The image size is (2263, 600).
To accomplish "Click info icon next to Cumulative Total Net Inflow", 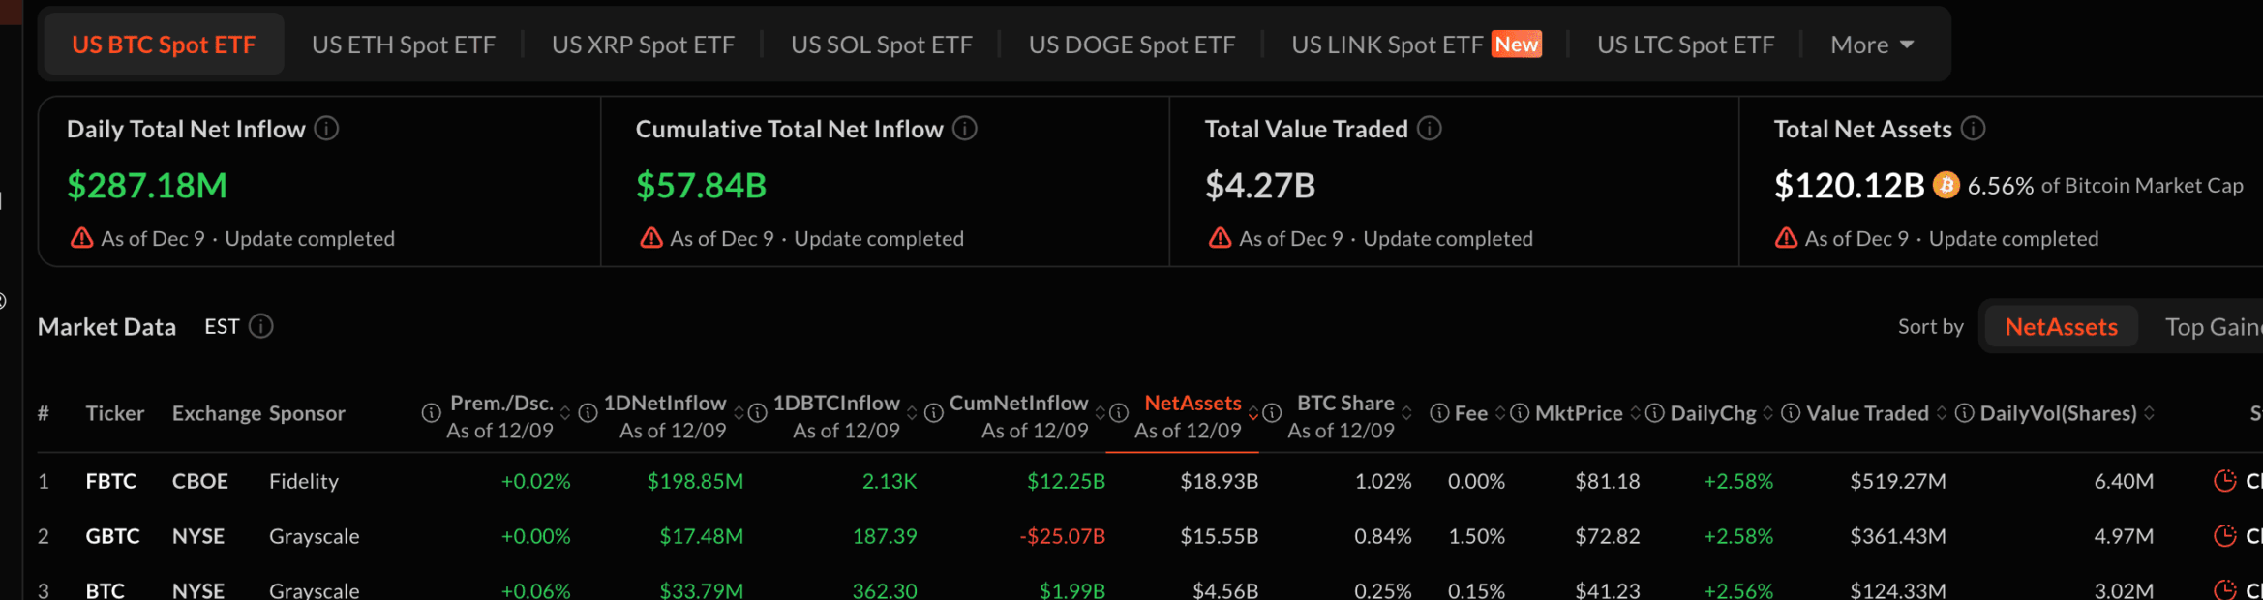I will [965, 129].
